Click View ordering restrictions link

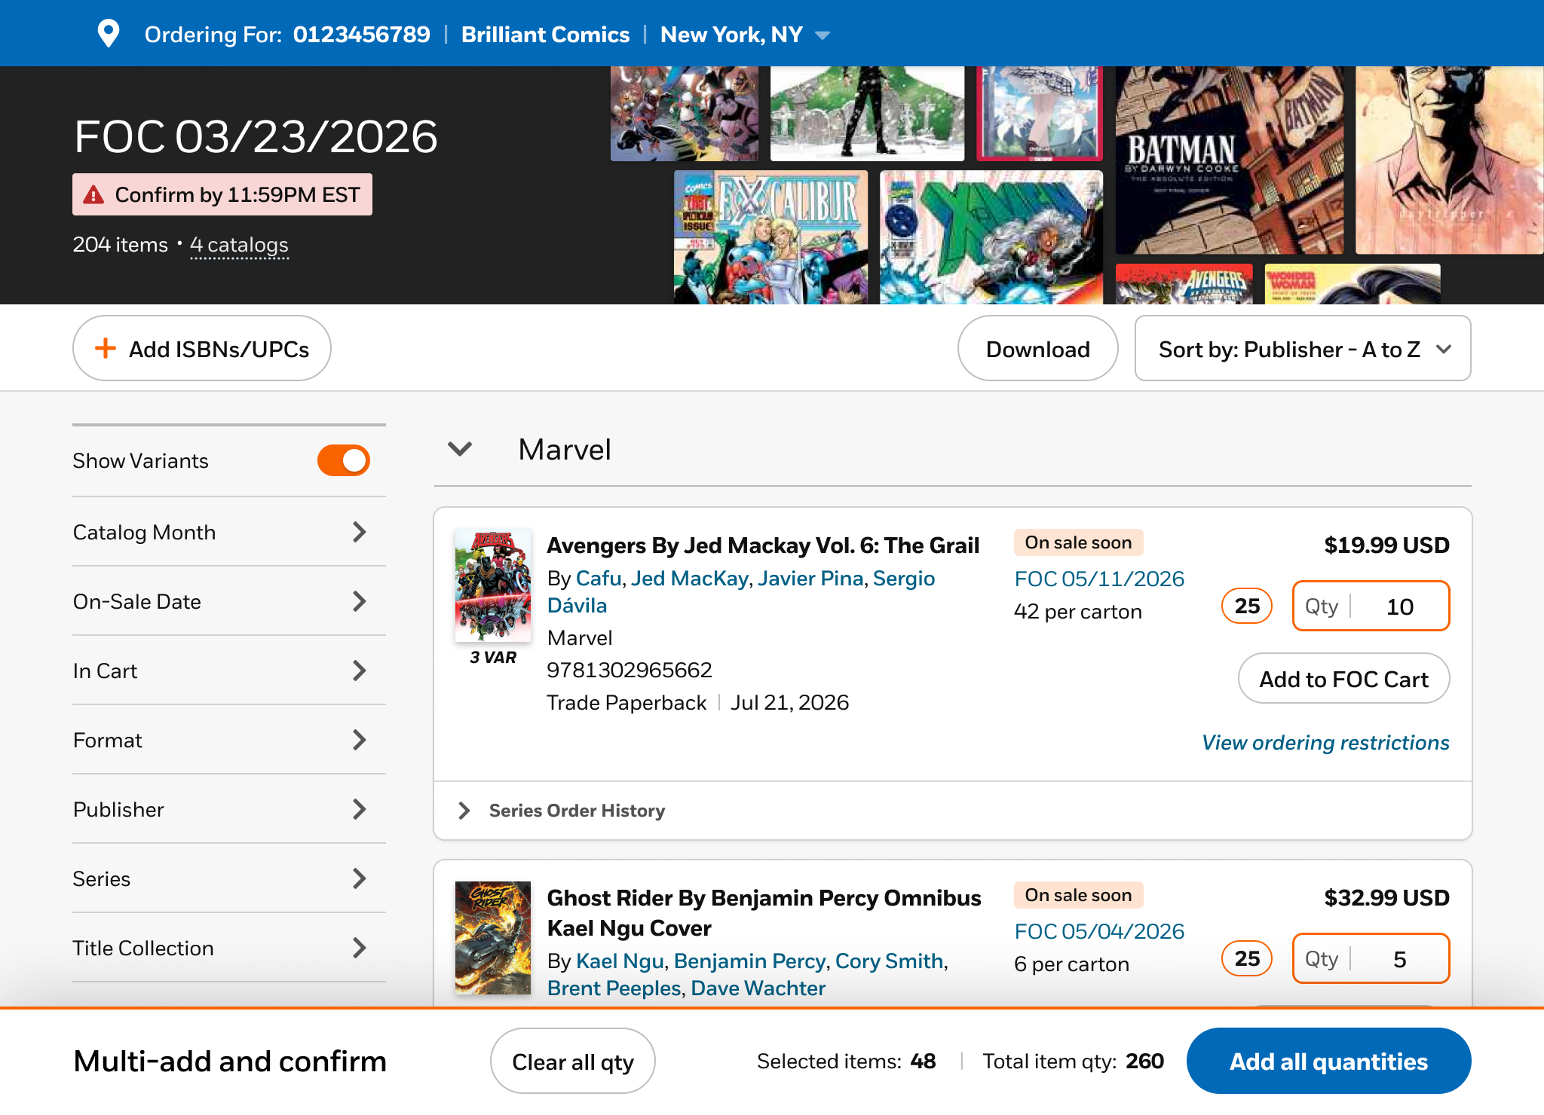1325,743
